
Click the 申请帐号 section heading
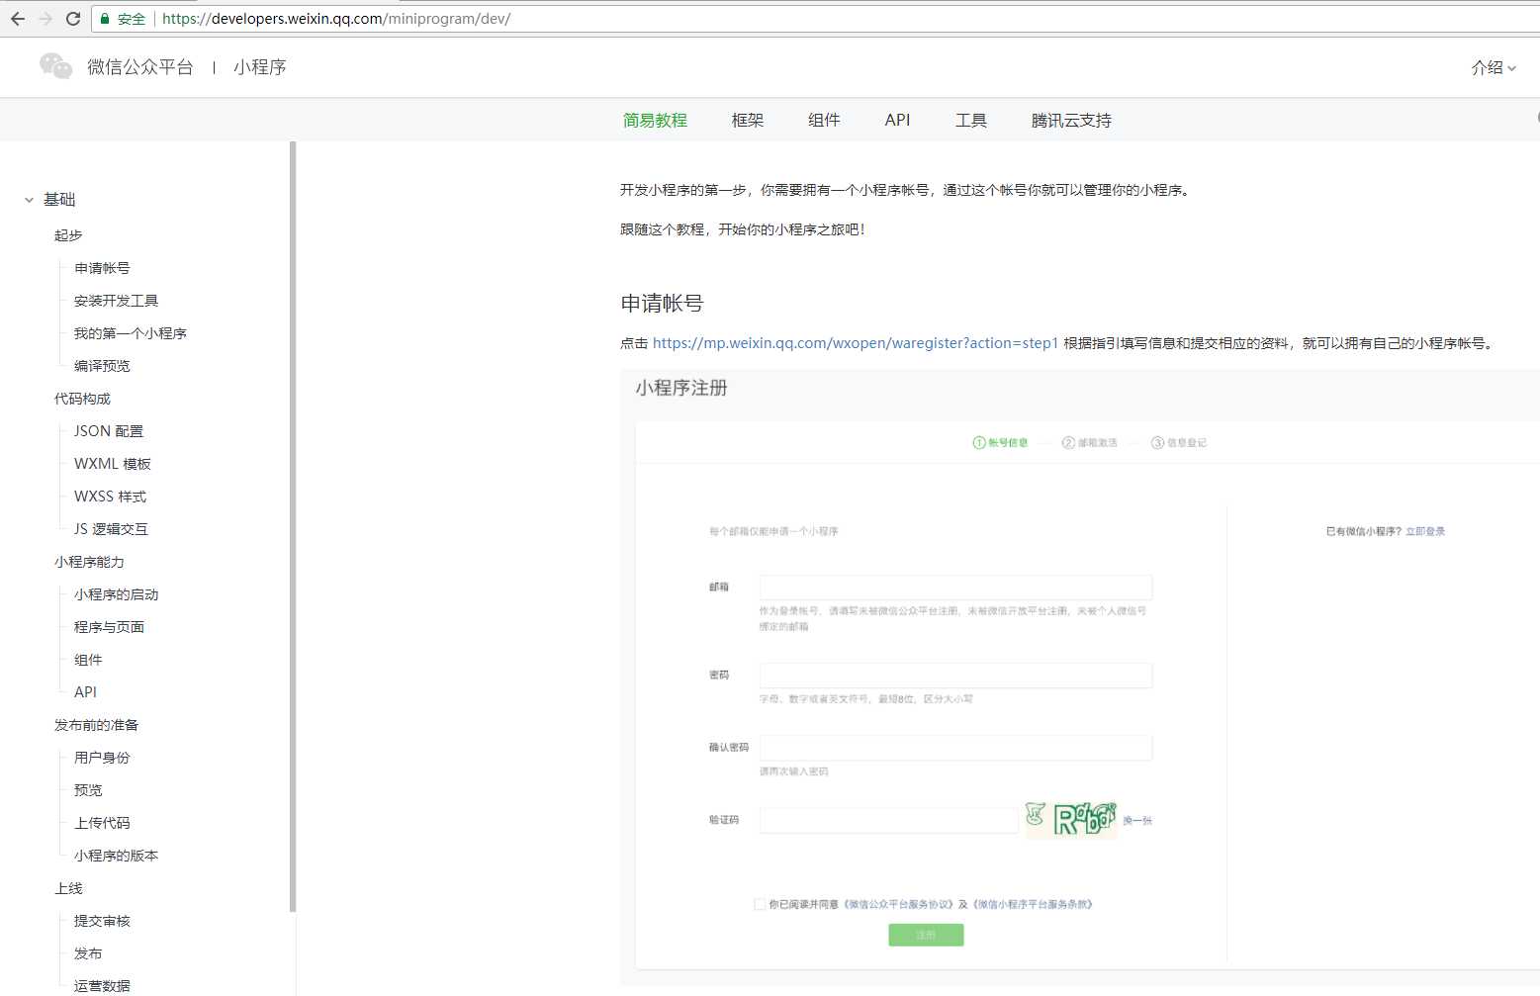[662, 304]
